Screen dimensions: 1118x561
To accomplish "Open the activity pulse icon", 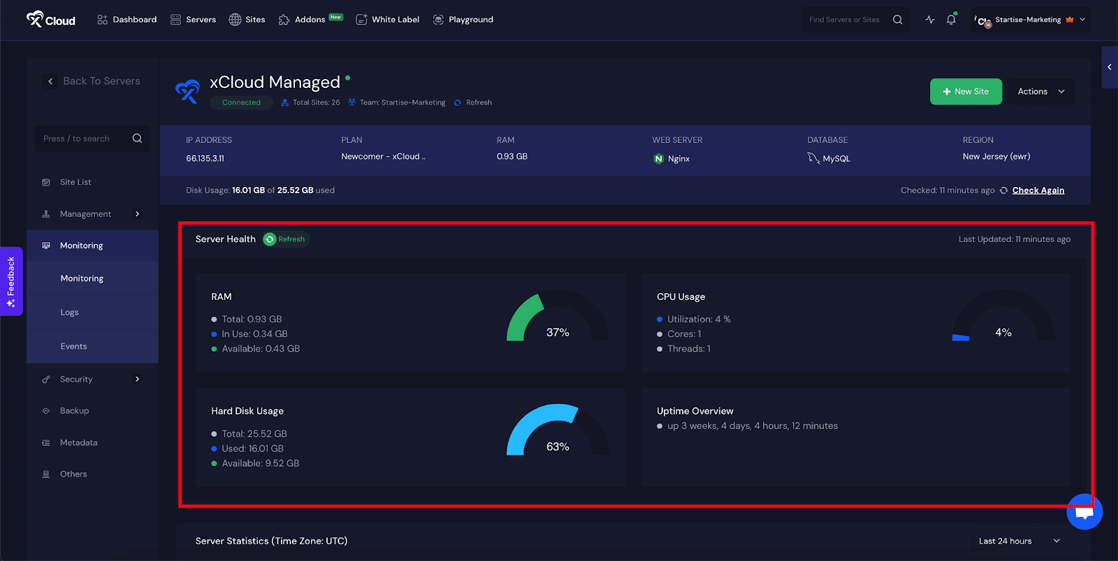I will pos(929,20).
